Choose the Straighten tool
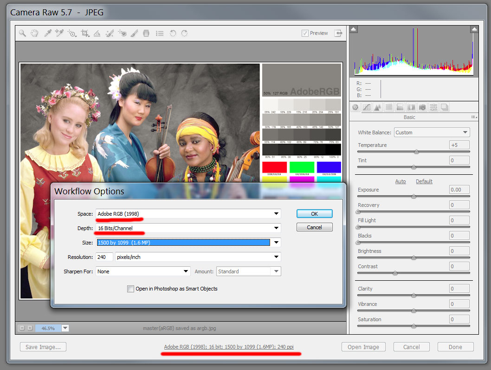The height and width of the screenshot is (370, 491). click(97, 33)
